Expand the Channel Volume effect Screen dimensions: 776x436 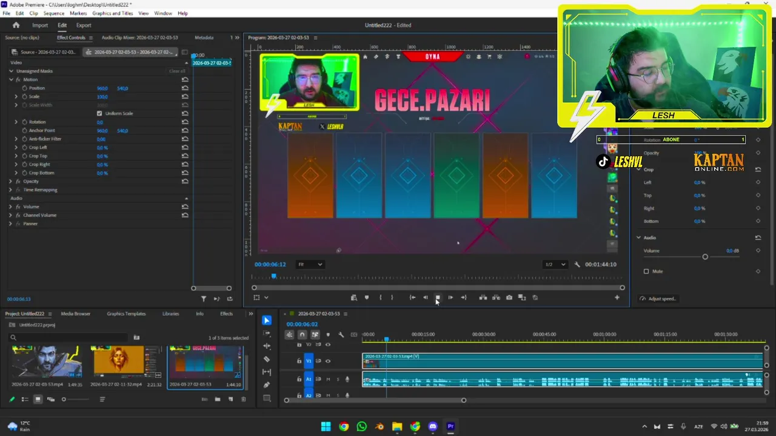(10, 215)
